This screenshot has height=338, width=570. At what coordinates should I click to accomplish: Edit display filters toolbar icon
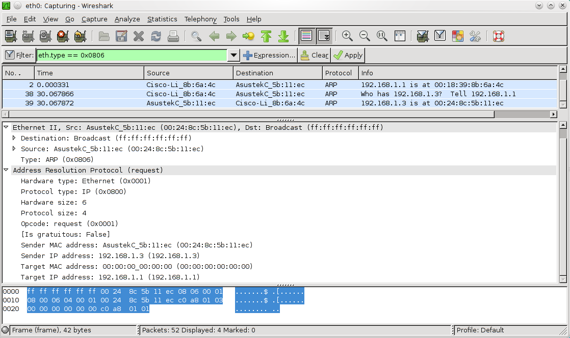click(x=440, y=36)
